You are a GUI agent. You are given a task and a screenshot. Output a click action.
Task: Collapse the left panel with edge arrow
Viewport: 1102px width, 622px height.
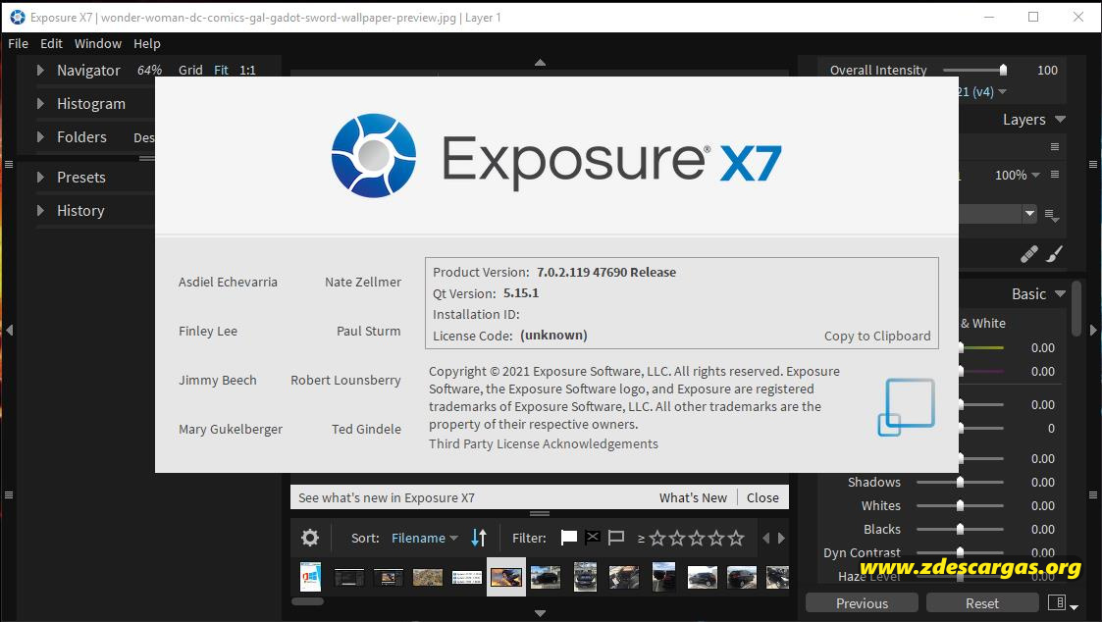point(9,330)
